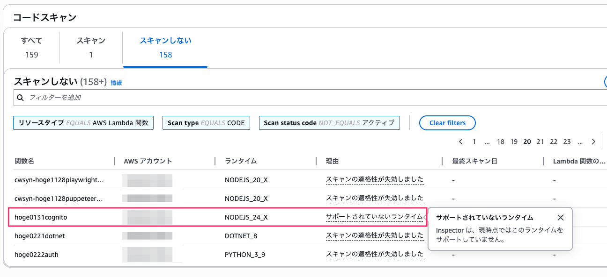Show reason for cwsyn-hoge1128playwright row
The image size is (607, 277).
click(x=374, y=179)
